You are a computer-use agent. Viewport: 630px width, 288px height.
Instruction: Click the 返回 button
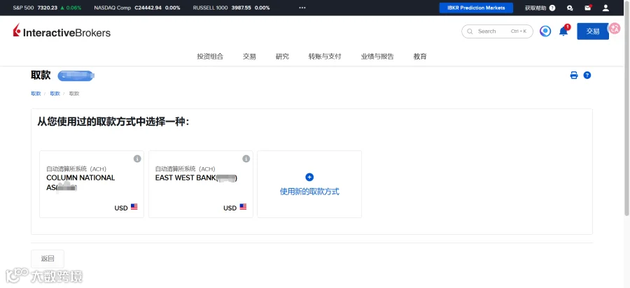click(48, 259)
